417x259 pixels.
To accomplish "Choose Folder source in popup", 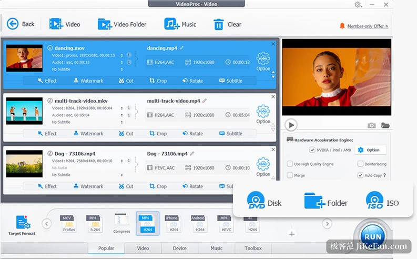I will 326,201.
